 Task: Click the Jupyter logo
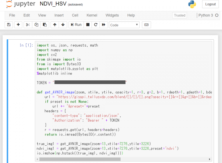point(21,4)
